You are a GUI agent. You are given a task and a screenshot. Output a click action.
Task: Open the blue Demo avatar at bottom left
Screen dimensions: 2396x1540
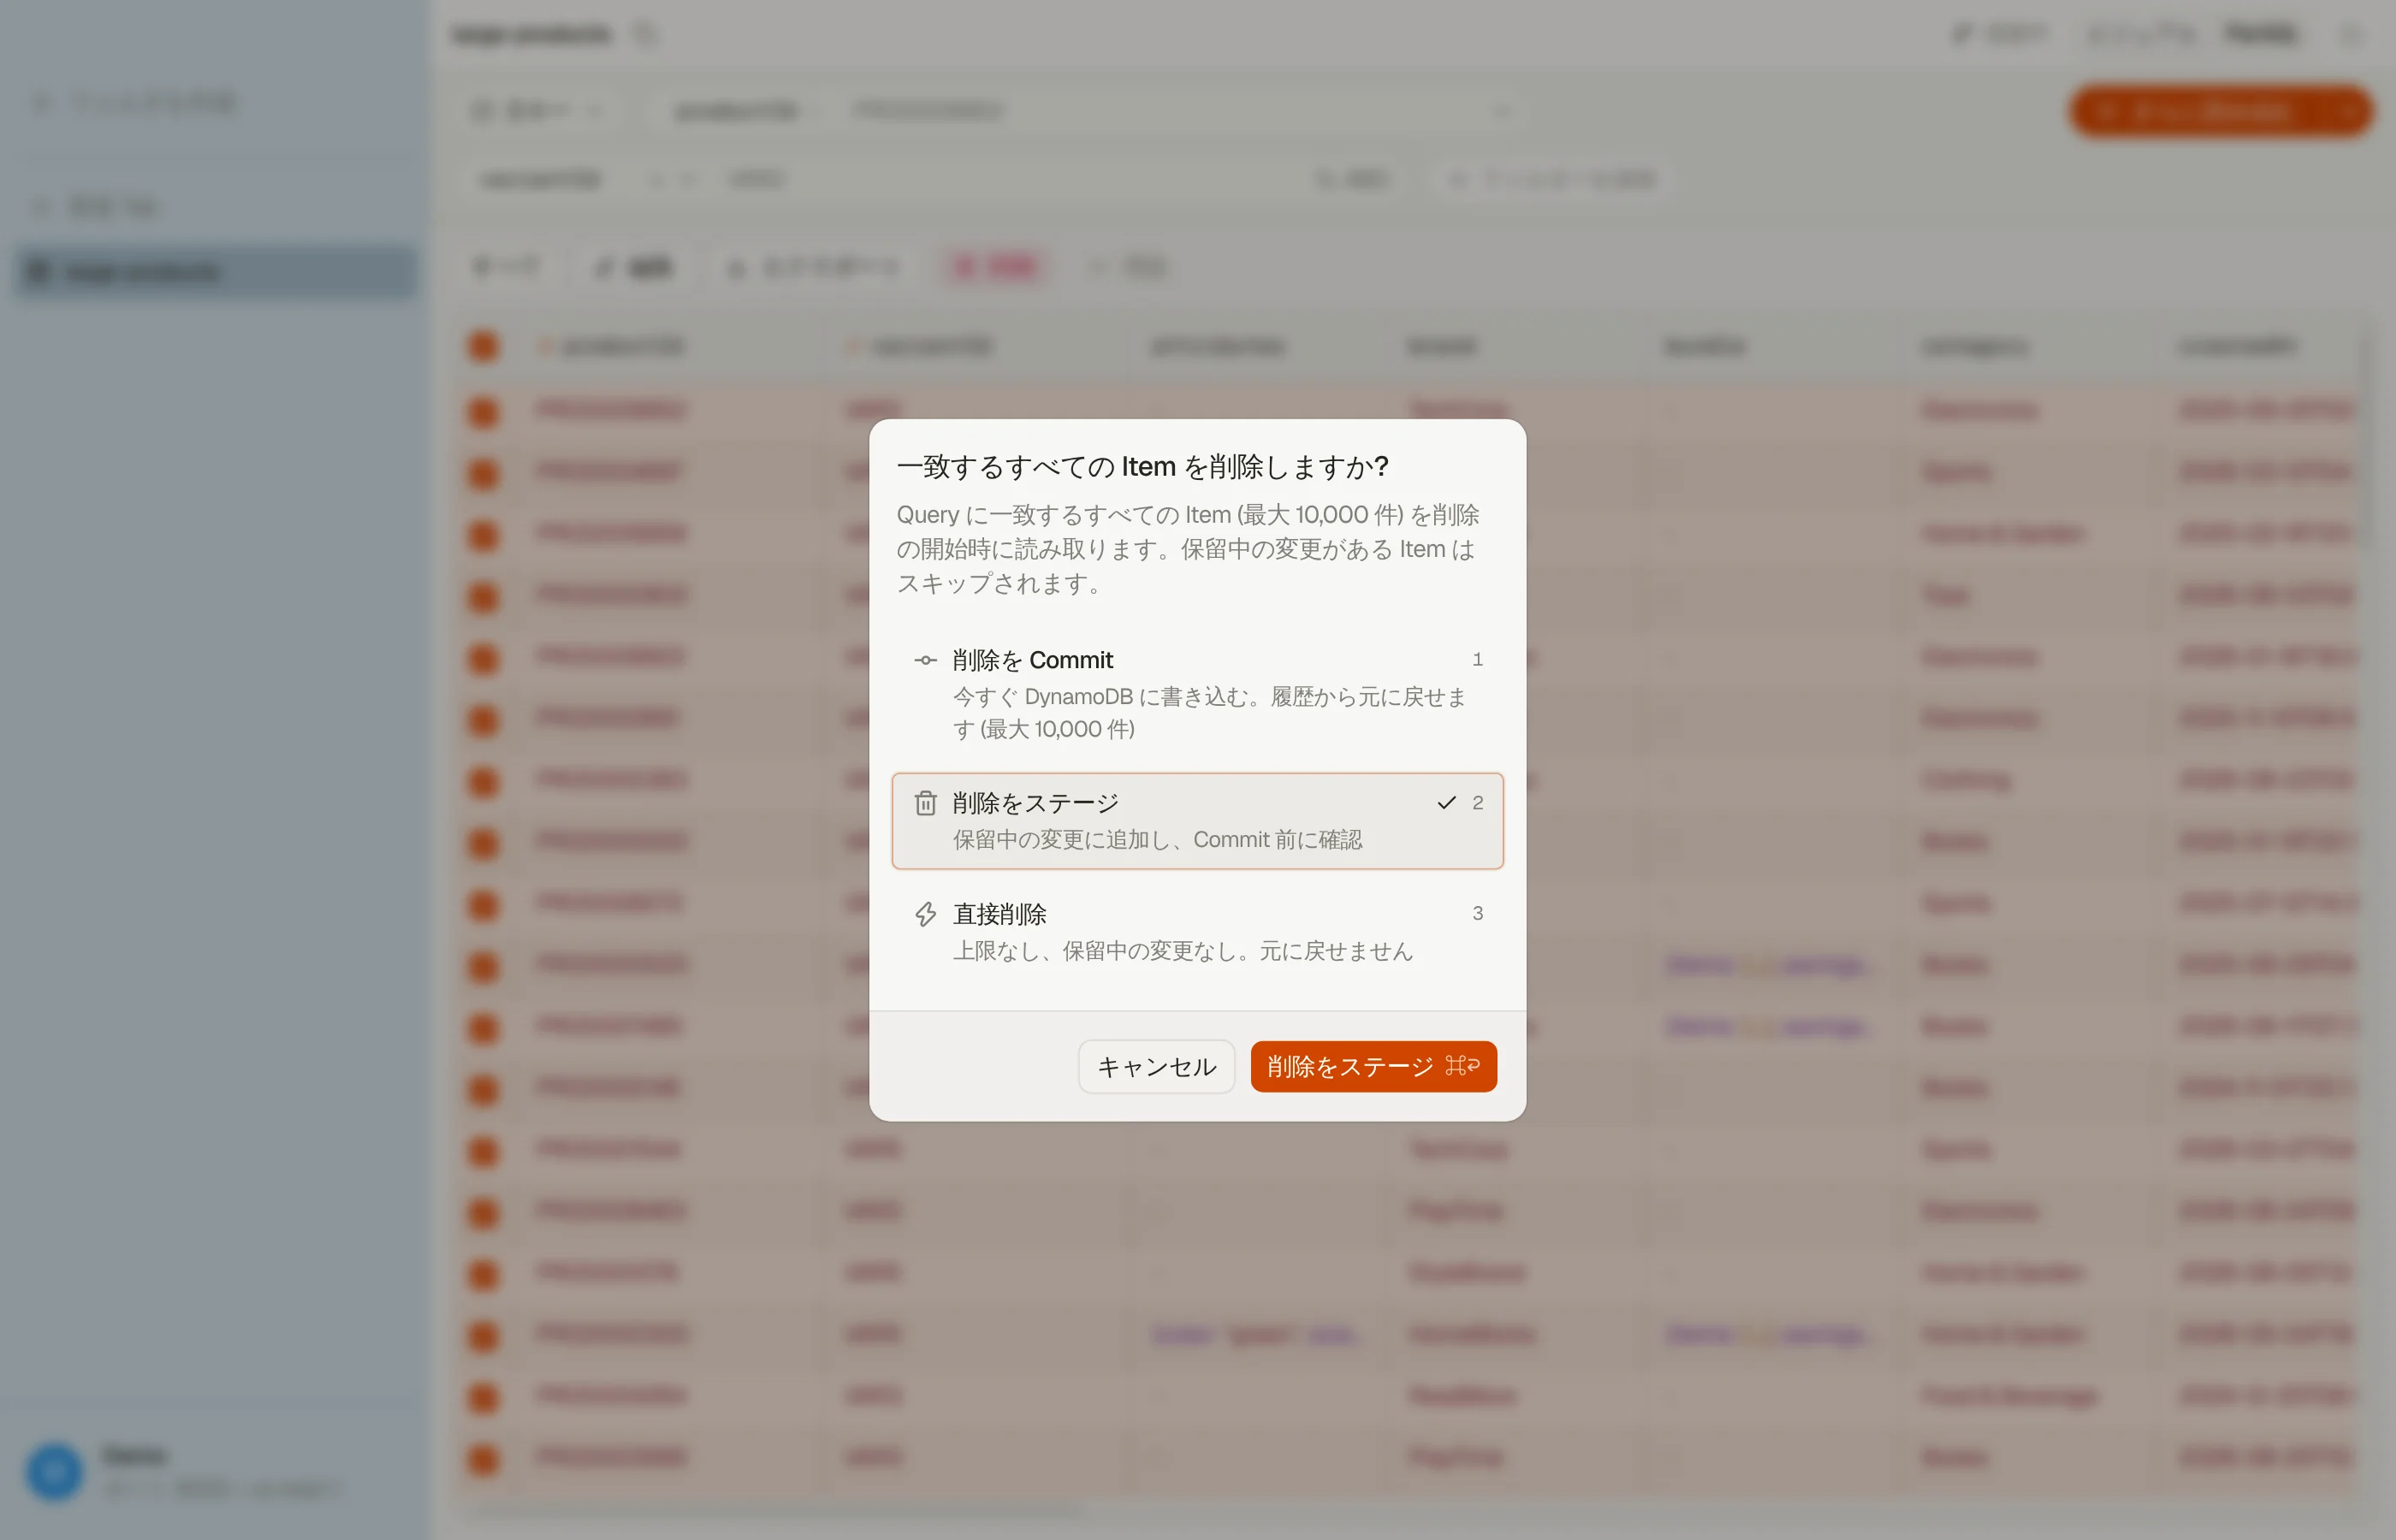54,1471
